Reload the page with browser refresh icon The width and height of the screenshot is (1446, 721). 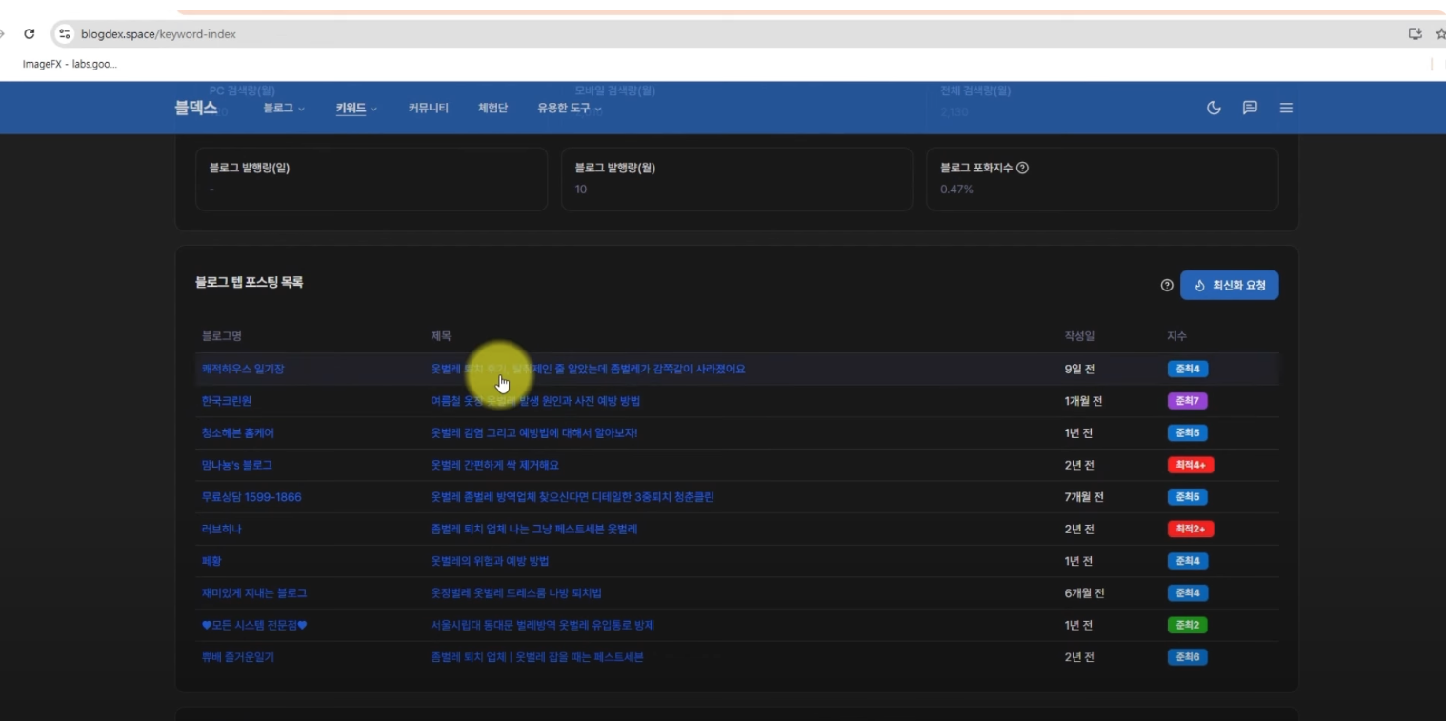click(29, 33)
